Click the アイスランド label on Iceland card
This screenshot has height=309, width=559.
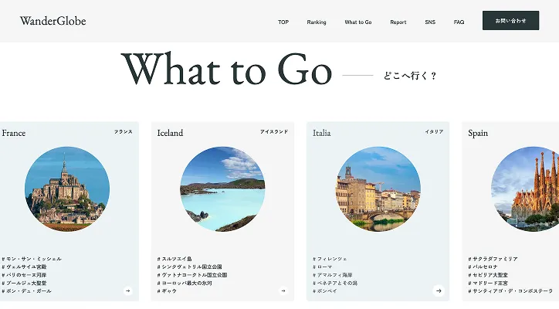(274, 131)
